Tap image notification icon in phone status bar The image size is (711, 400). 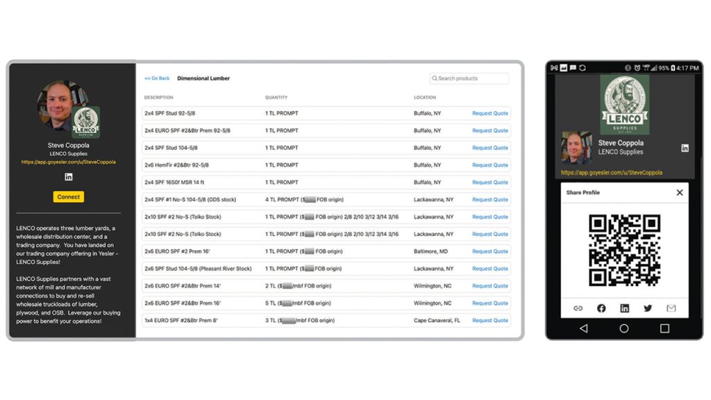(x=564, y=68)
